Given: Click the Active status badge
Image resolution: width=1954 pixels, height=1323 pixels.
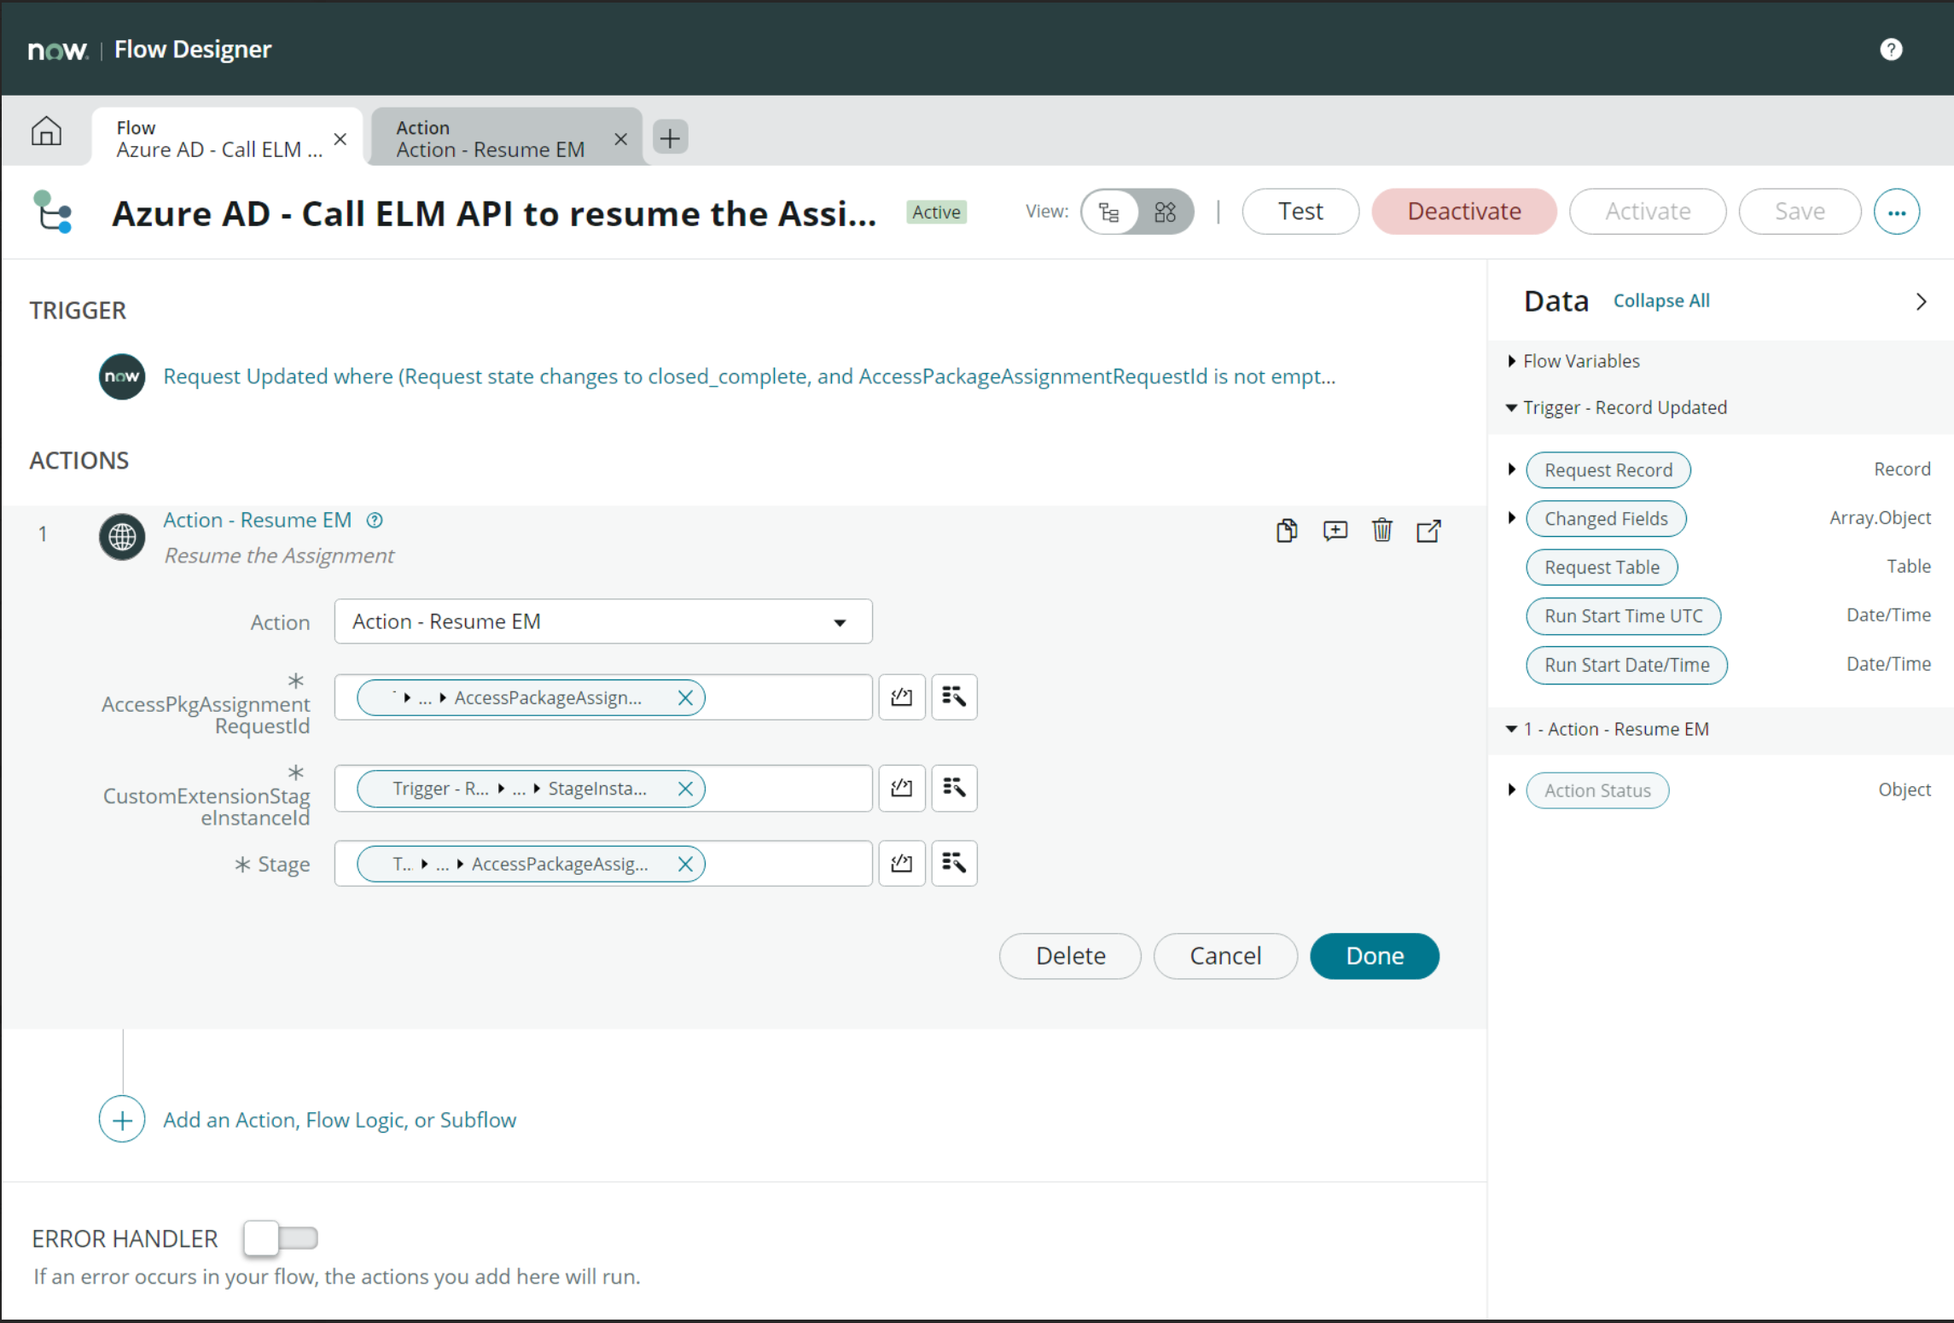Looking at the screenshot, I should tap(936, 213).
